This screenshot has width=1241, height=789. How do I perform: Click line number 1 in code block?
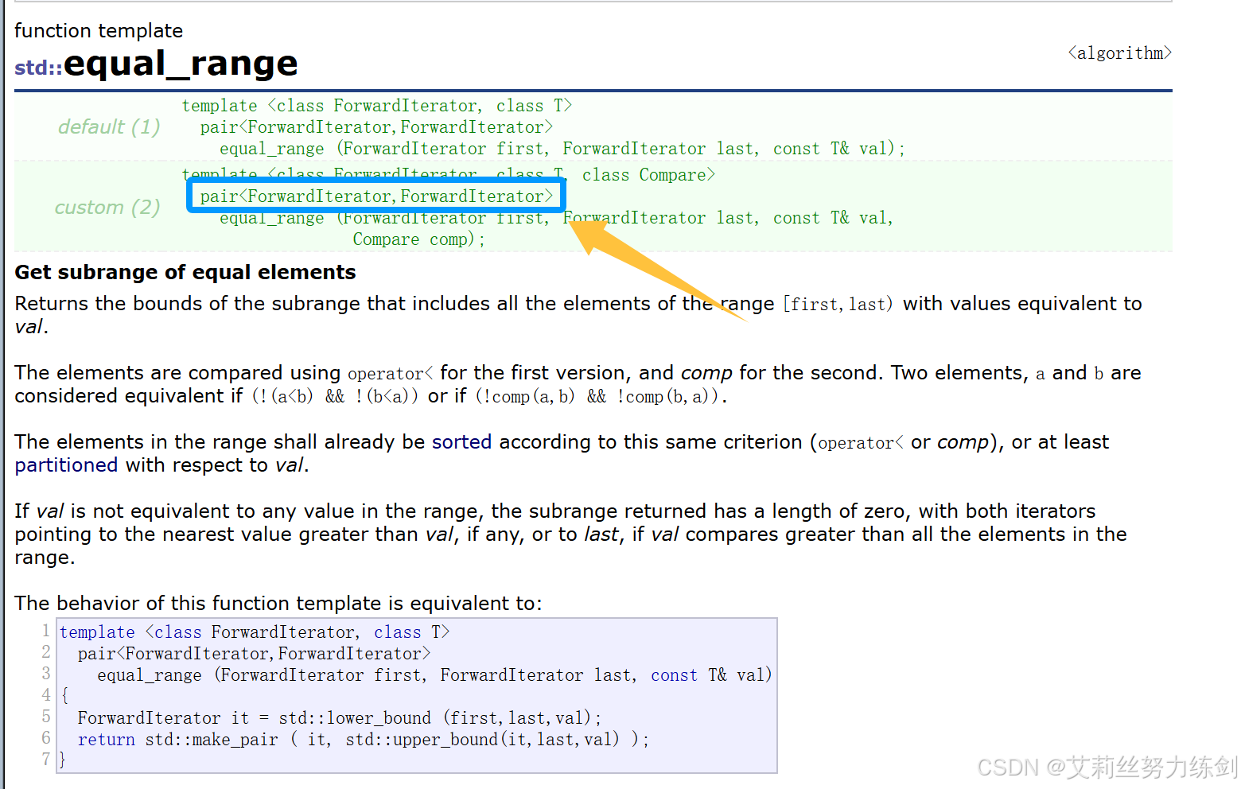[46, 631]
